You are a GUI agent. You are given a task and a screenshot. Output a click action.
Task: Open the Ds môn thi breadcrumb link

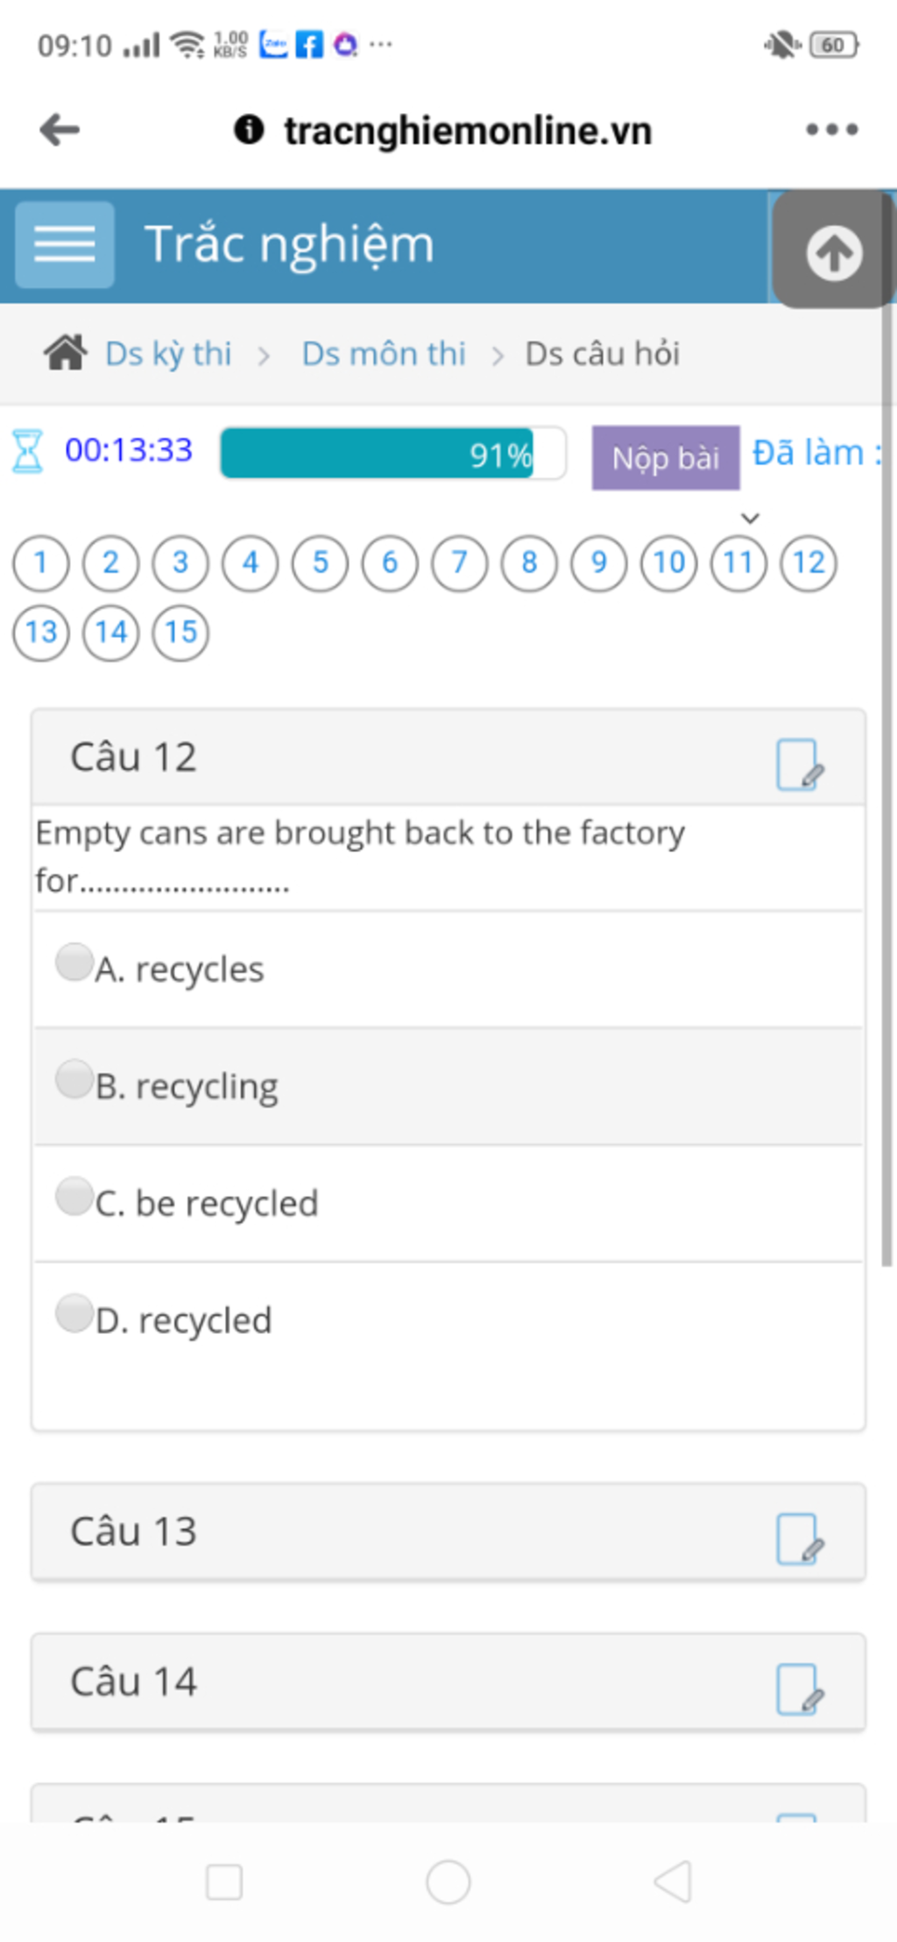point(384,354)
